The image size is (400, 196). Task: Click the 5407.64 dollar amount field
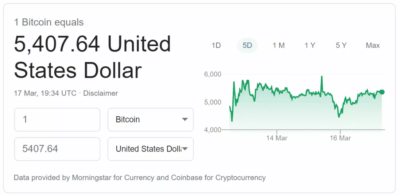point(57,149)
